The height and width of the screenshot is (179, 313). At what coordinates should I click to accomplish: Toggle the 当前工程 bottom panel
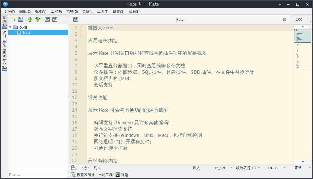pos(105,175)
